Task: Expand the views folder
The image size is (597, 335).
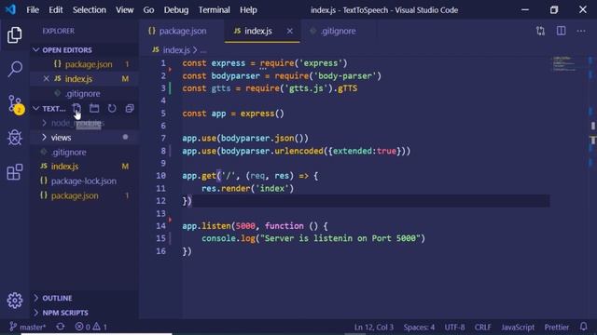Action: [44, 137]
